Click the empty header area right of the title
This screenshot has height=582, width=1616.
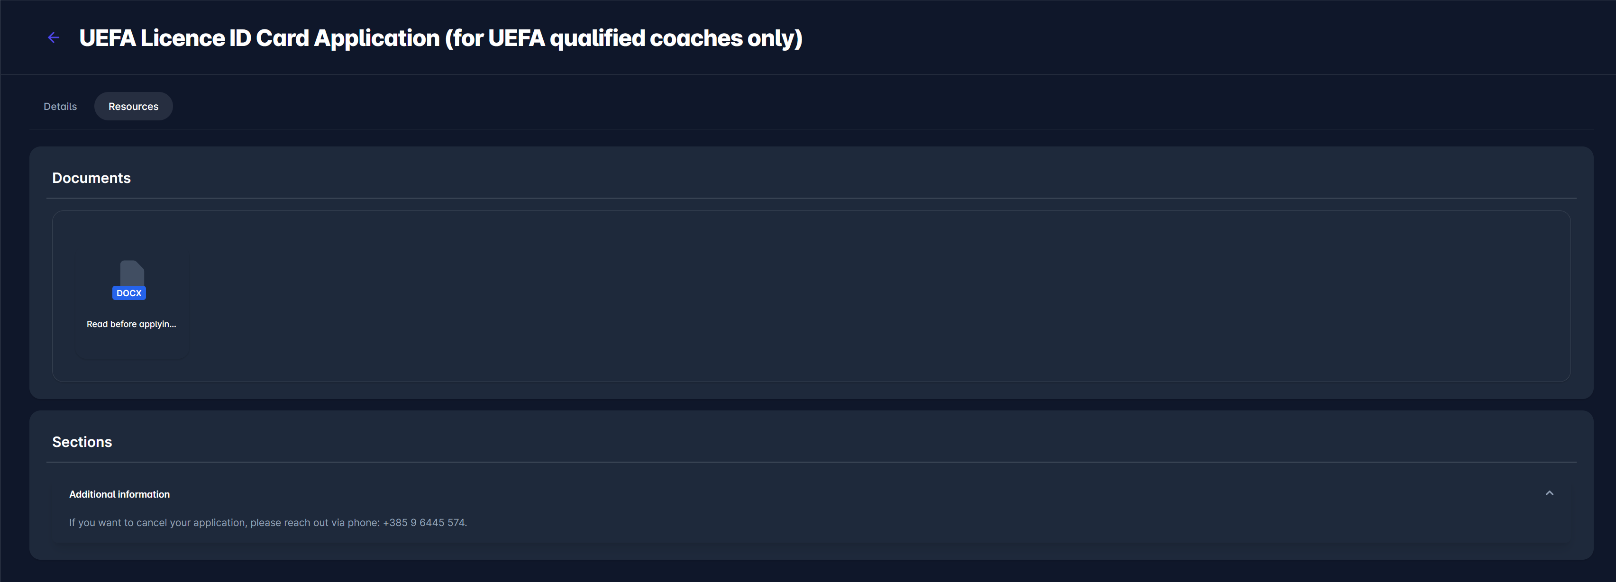coord(1192,37)
